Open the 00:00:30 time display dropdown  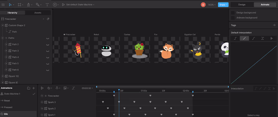[87, 88]
